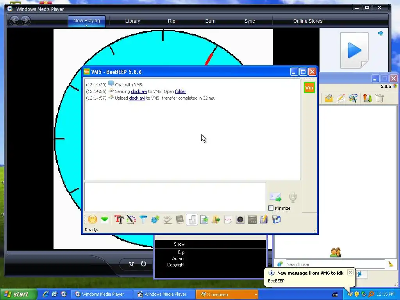Click the white box icon in BeeBEEP main toolbar

tap(380, 98)
